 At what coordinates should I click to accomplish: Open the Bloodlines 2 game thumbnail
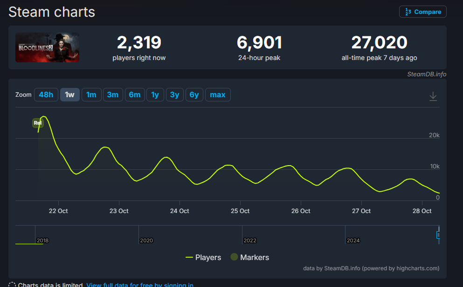coord(47,47)
